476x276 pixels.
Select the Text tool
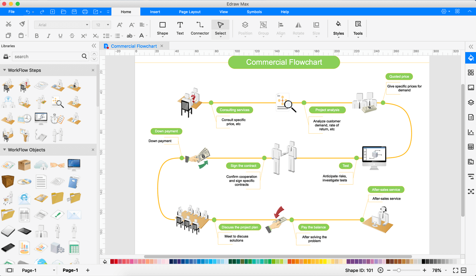180,28
